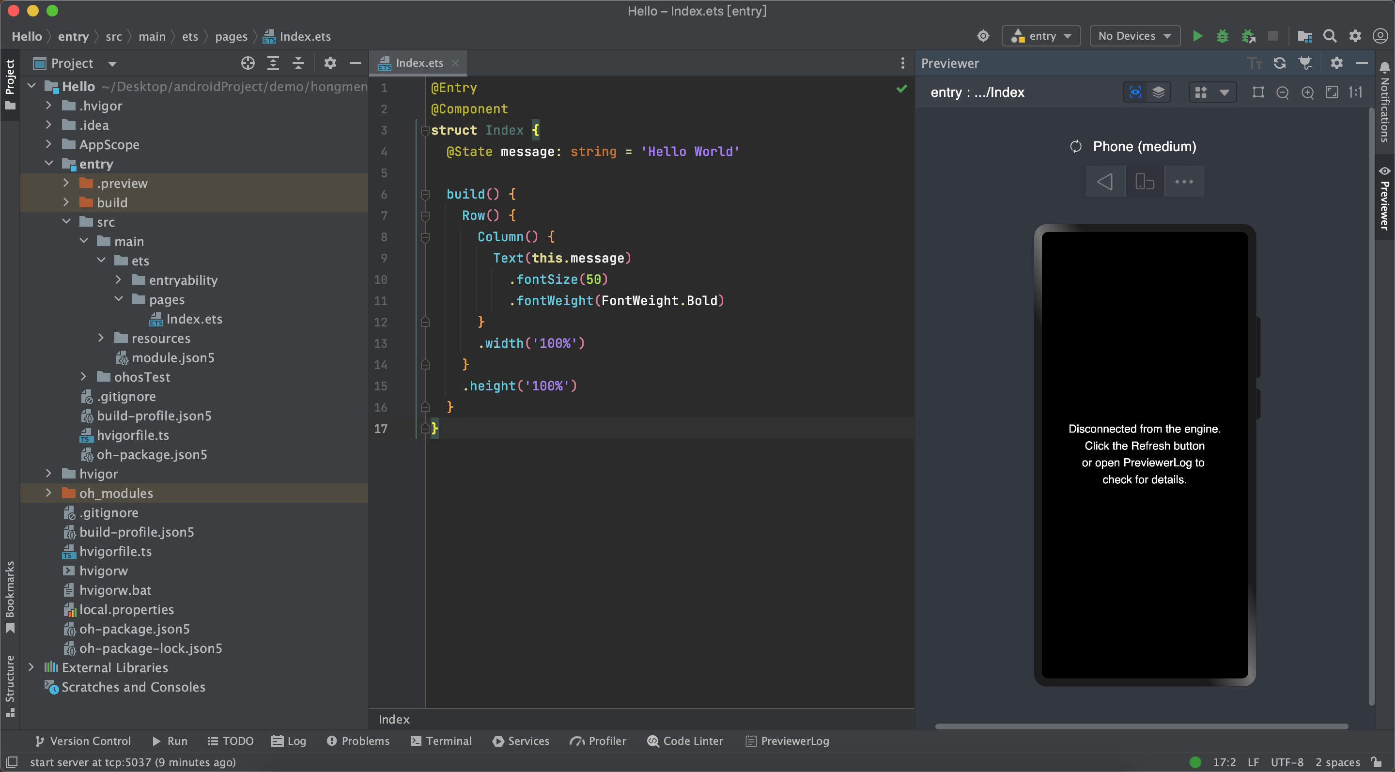Screen dimensions: 1395x772
Task: Expand the .hvigor folder
Action: click(x=49, y=106)
